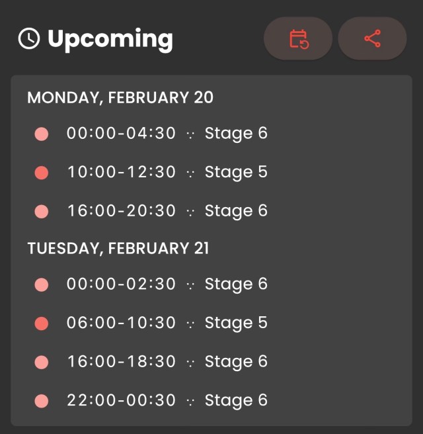
Task: Select the Tuesday 16:00-18:30 time slot
Action: click(122, 362)
